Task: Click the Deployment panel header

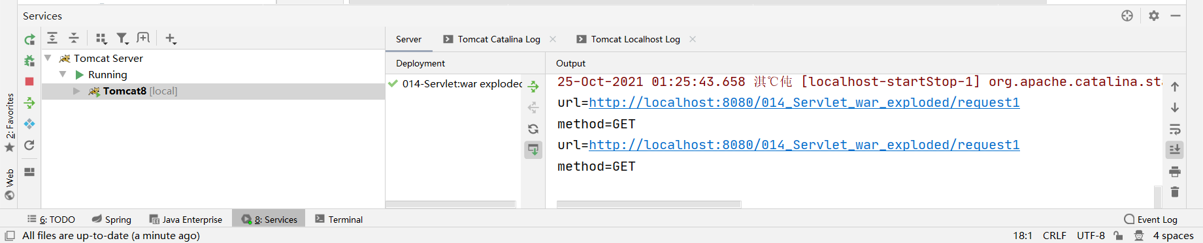Action: tap(420, 63)
